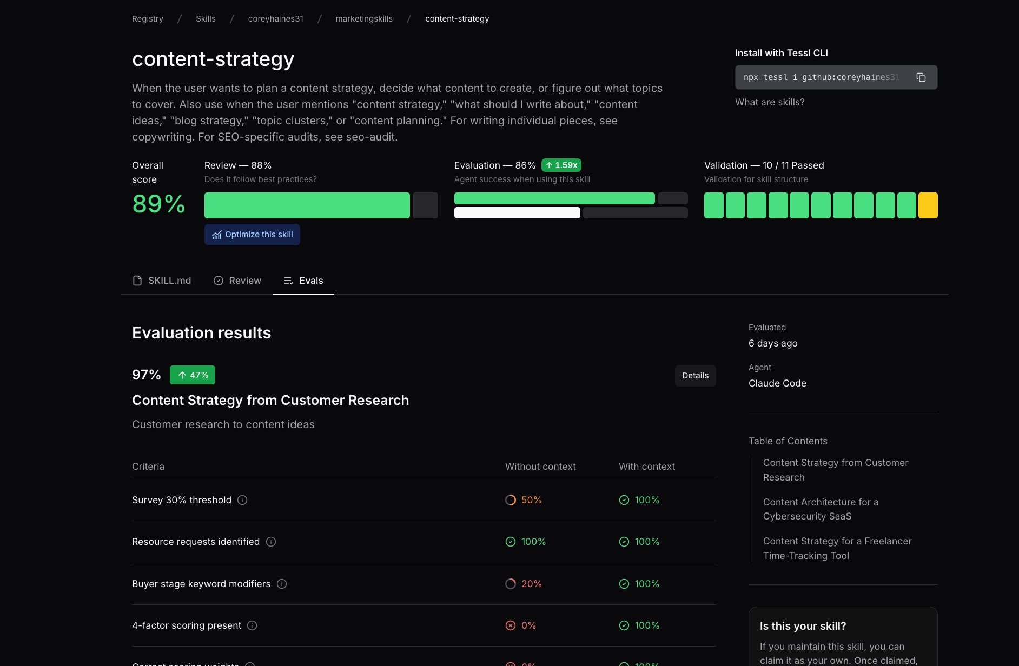
Task: Open marketingskills breadcrumb link
Action: coord(364,19)
